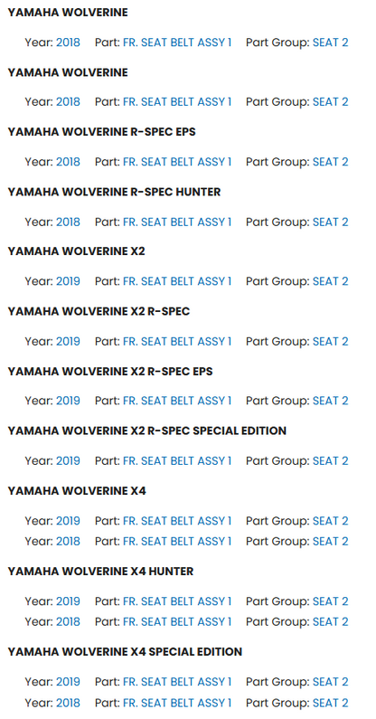Select year 2019 under Wolverine X2 R-Spec EPS
The image size is (376, 719).
coord(68,401)
